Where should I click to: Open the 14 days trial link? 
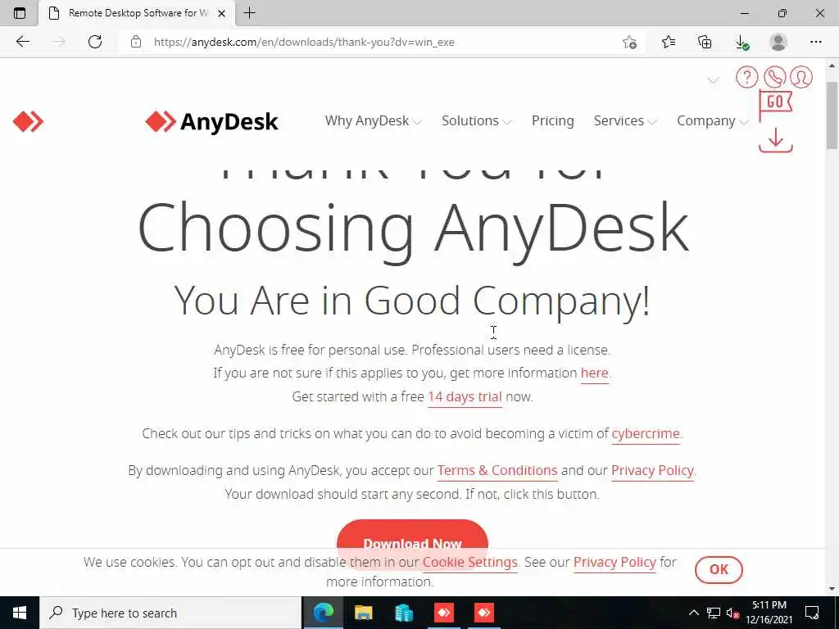465,397
